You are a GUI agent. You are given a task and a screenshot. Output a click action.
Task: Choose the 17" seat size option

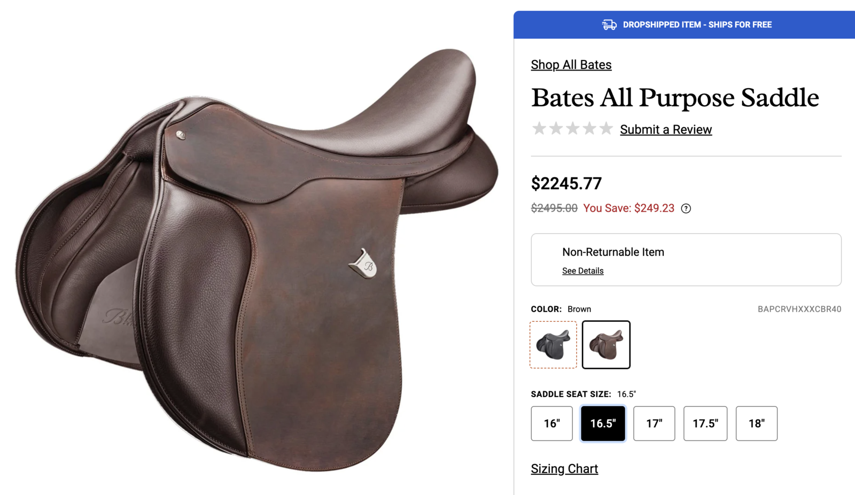[x=654, y=423]
